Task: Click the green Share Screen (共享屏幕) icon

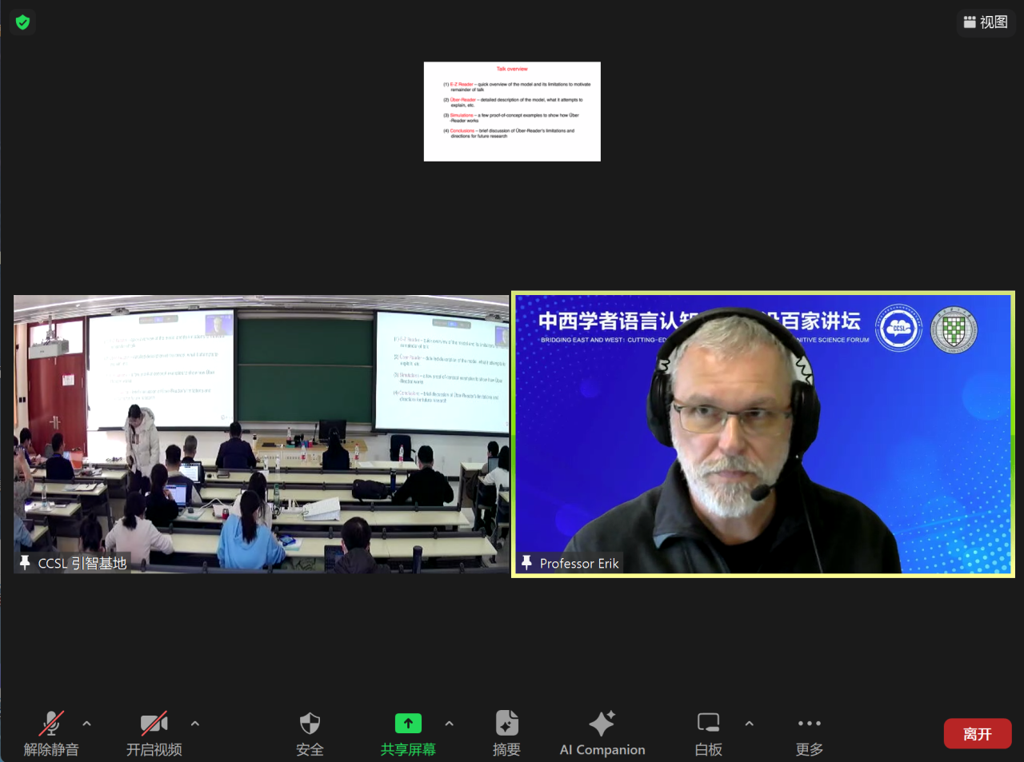Action: (x=408, y=724)
